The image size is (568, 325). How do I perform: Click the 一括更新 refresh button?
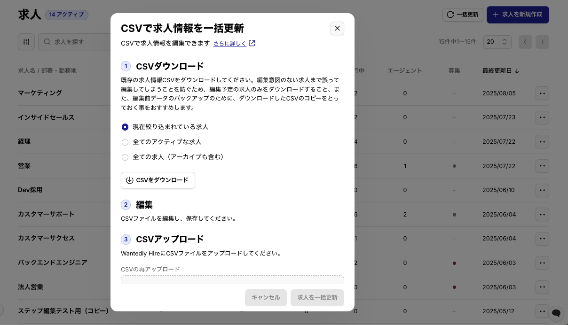click(x=463, y=15)
